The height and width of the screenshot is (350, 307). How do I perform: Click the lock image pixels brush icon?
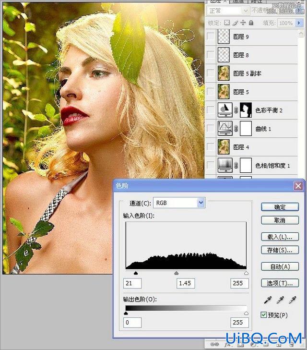tap(235, 23)
